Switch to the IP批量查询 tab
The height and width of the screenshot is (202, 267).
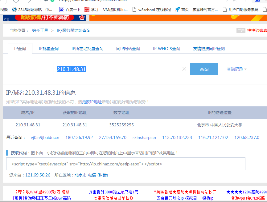tap(48, 49)
